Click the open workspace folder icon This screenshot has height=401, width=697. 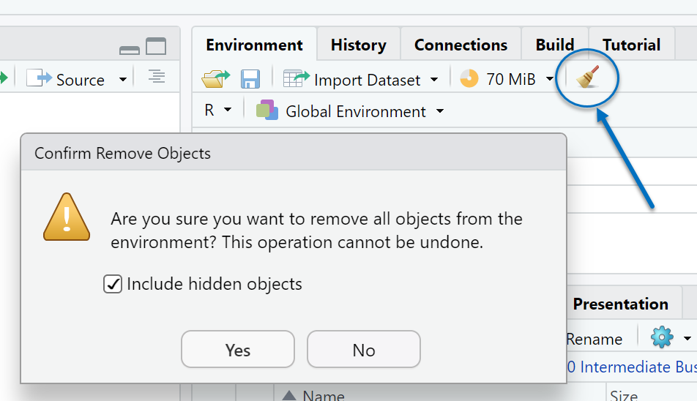click(x=216, y=79)
